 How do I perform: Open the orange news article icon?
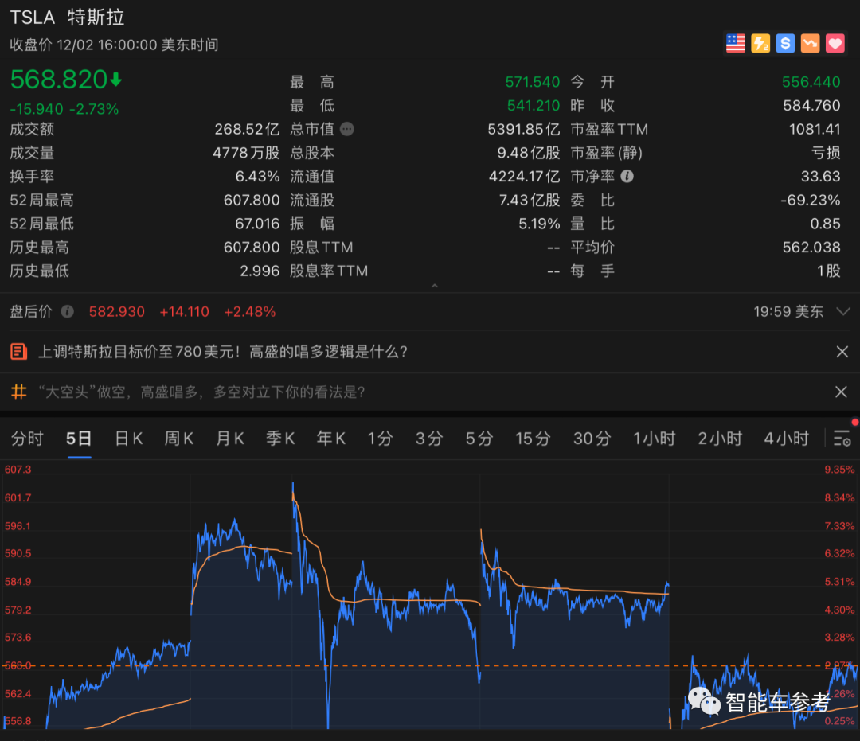point(18,351)
